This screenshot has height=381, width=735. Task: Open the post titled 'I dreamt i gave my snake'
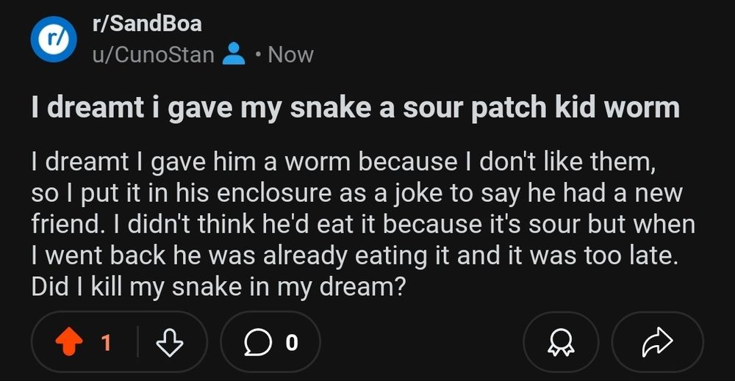coord(355,108)
